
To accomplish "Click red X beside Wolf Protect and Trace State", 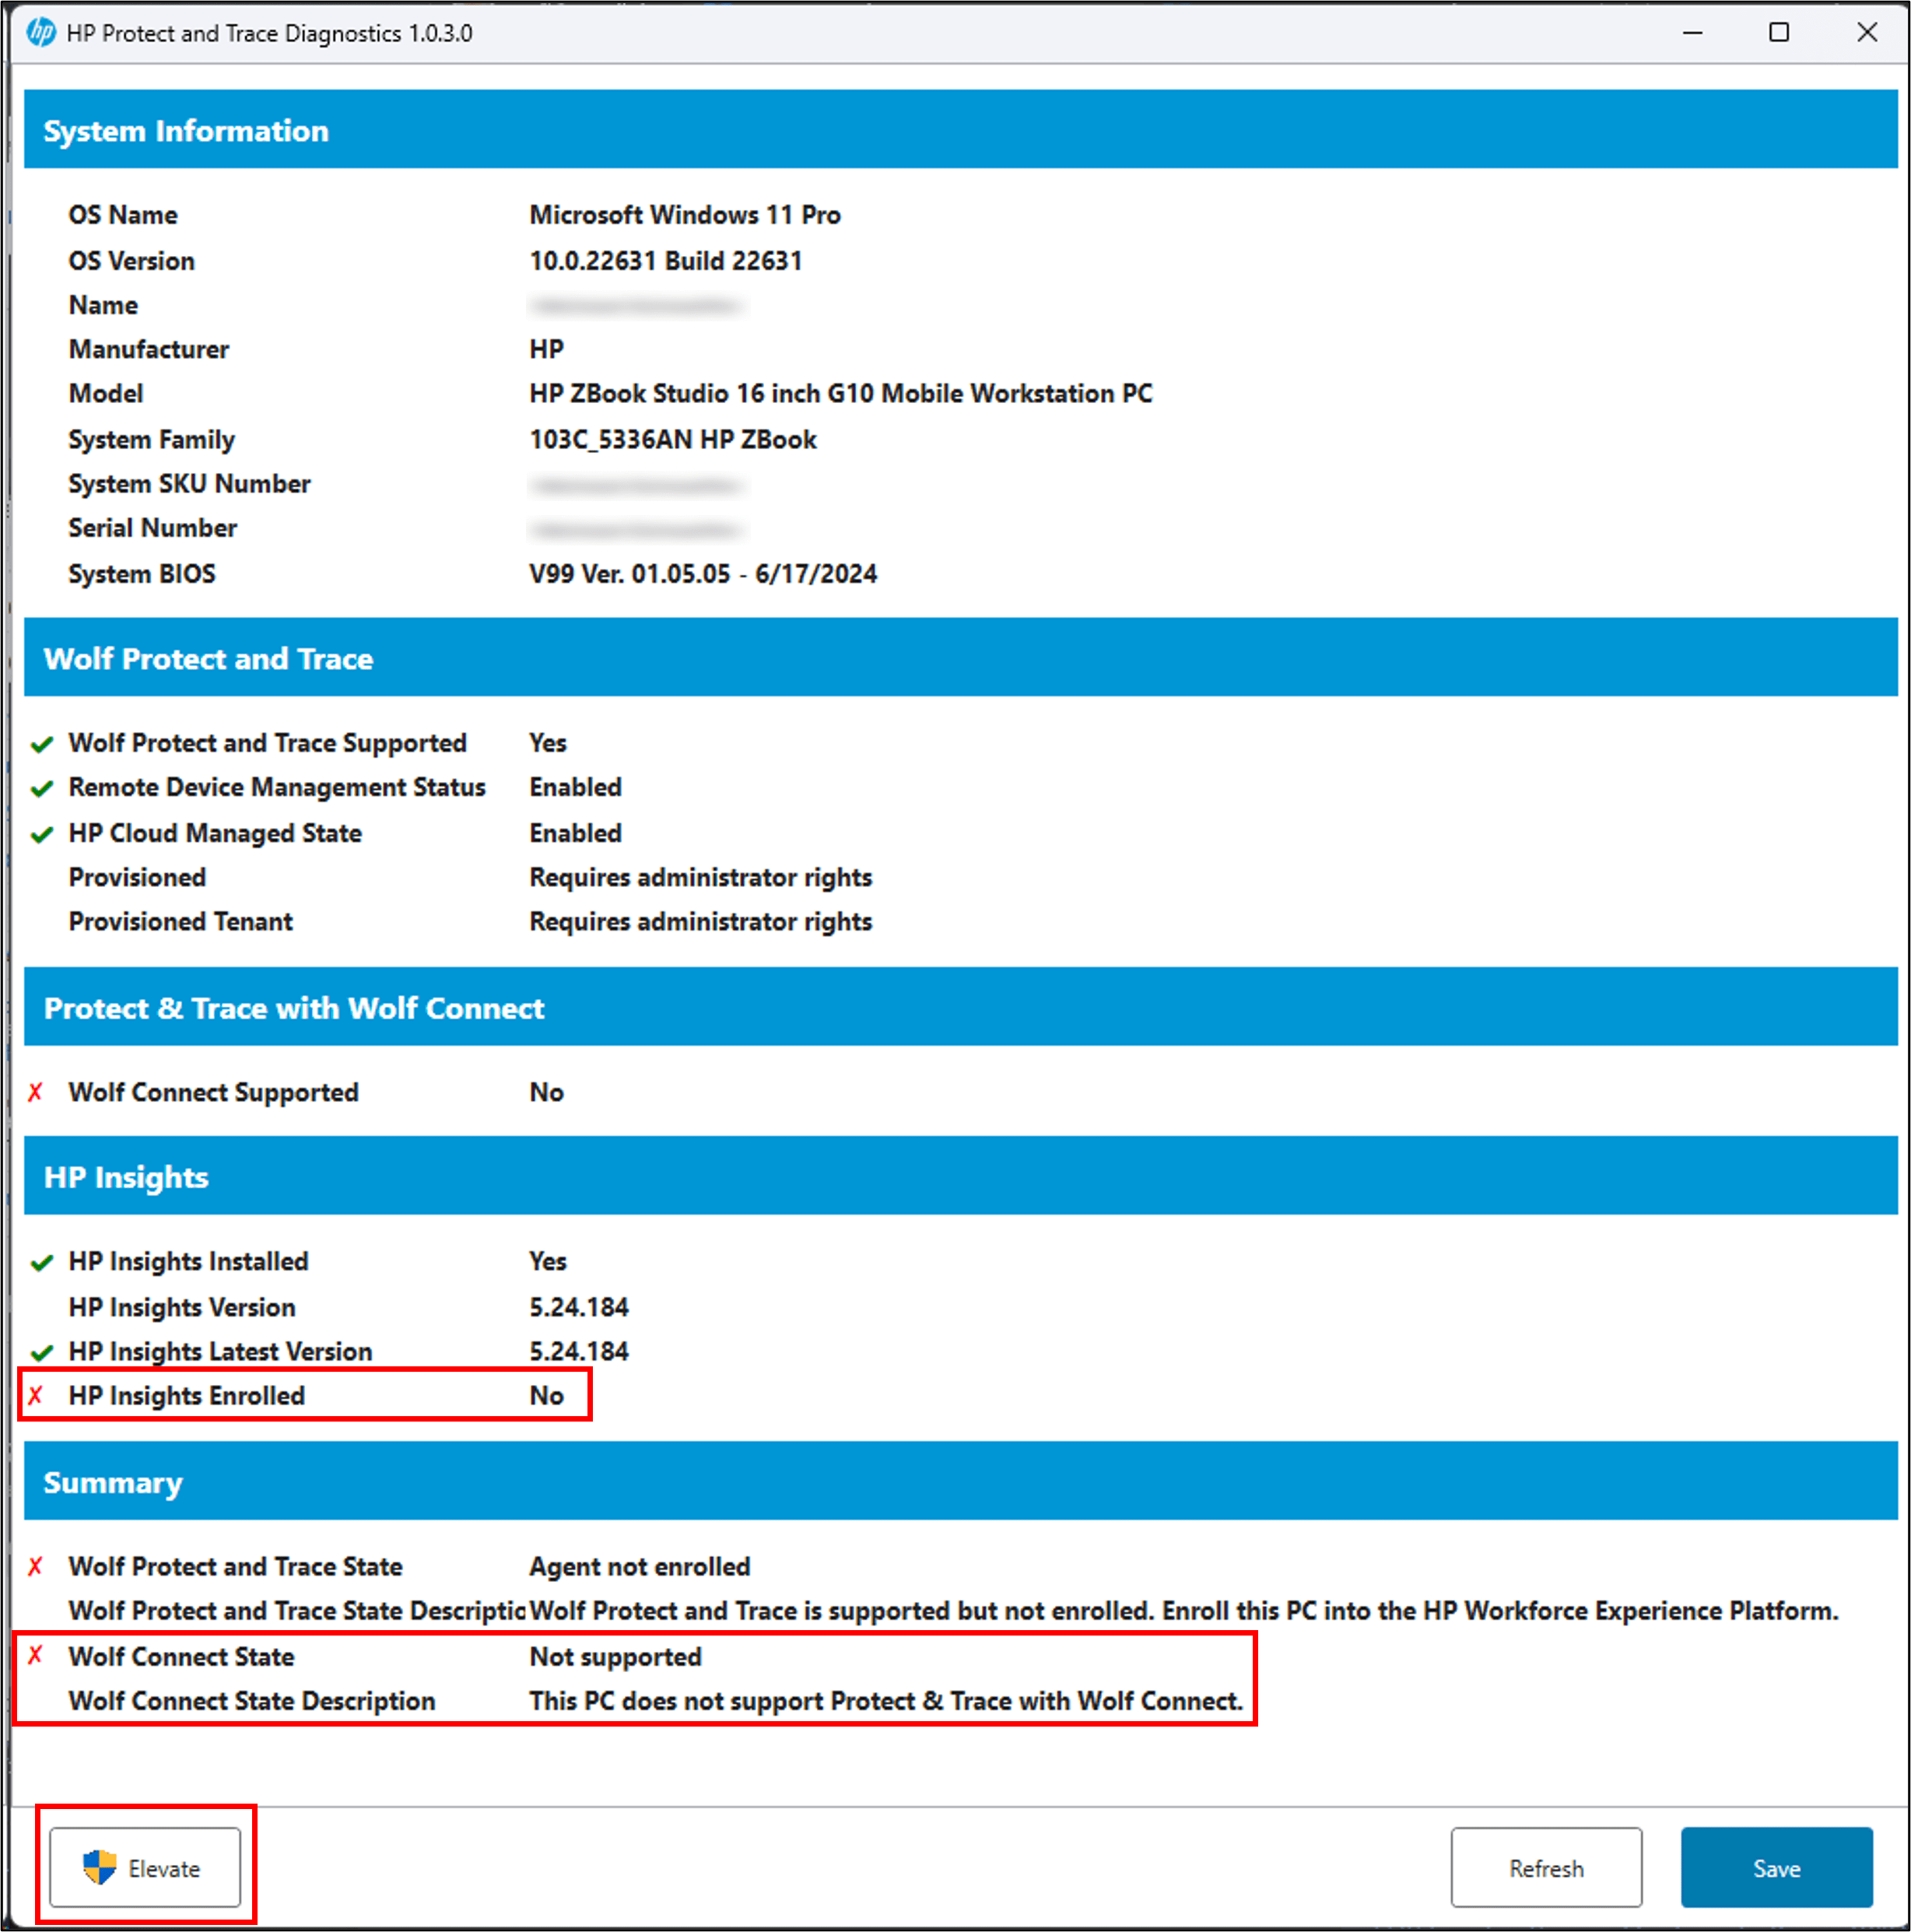I will click(36, 1567).
